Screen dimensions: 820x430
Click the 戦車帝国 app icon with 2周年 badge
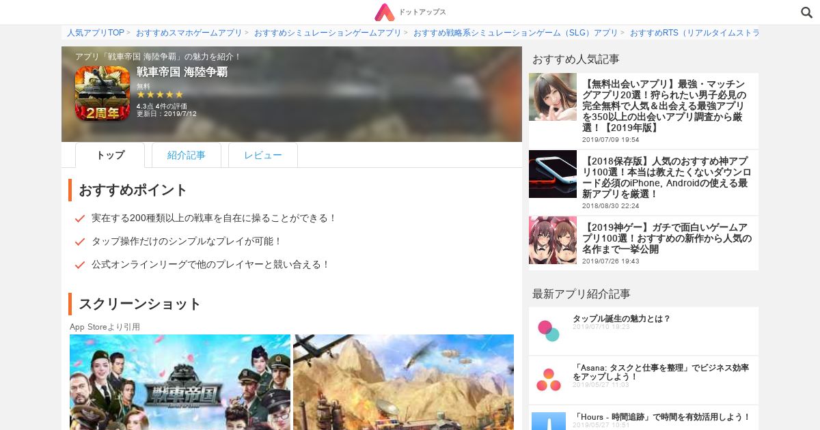click(x=102, y=94)
